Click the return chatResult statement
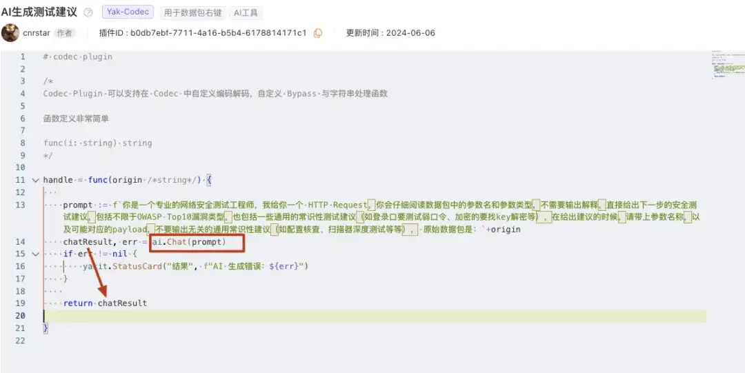The height and width of the screenshot is (373, 745). tap(105, 303)
